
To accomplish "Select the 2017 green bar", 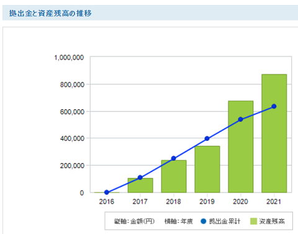I will pyautogui.click(x=140, y=186).
